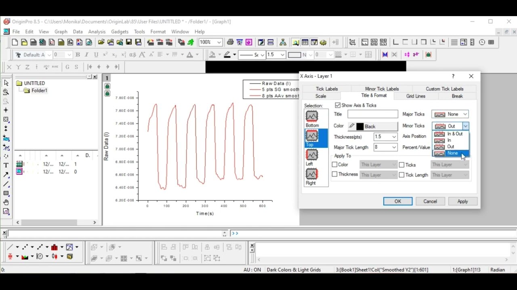The width and height of the screenshot is (517, 290).
Task: Click the layer 1 icon on the graph
Action: (x=107, y=78)
